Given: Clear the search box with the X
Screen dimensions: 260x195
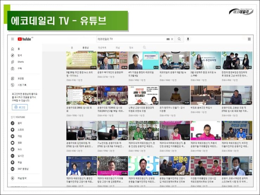Looking at the screenshot, I should coord(172,39).
